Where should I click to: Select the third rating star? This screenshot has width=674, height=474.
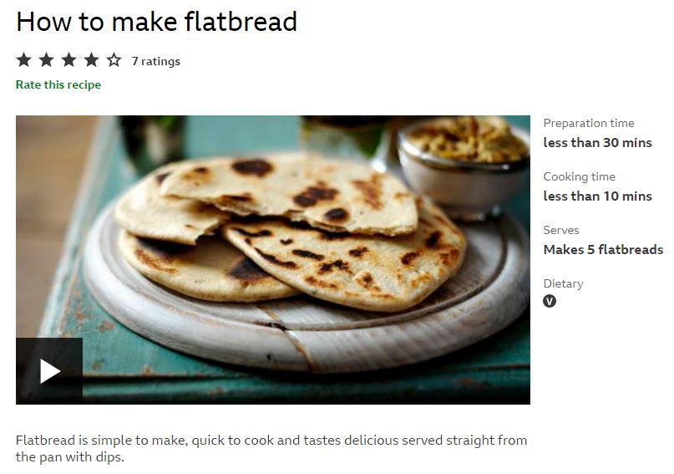click(68, 60)
